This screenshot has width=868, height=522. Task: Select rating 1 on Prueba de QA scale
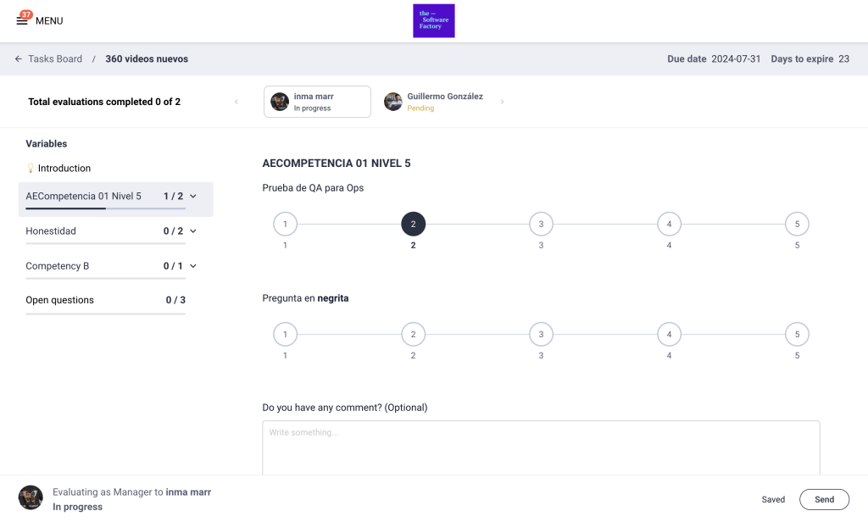(x=285, y=225)
